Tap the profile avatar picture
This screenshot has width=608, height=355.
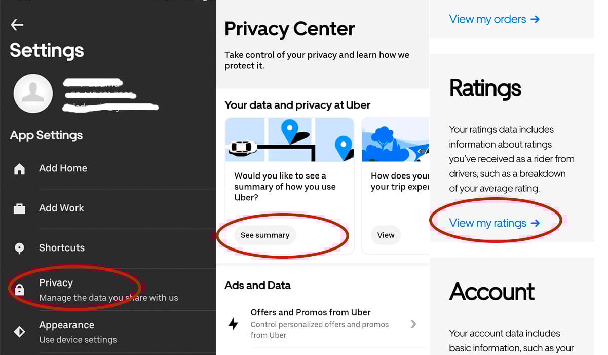pos(33,93)
